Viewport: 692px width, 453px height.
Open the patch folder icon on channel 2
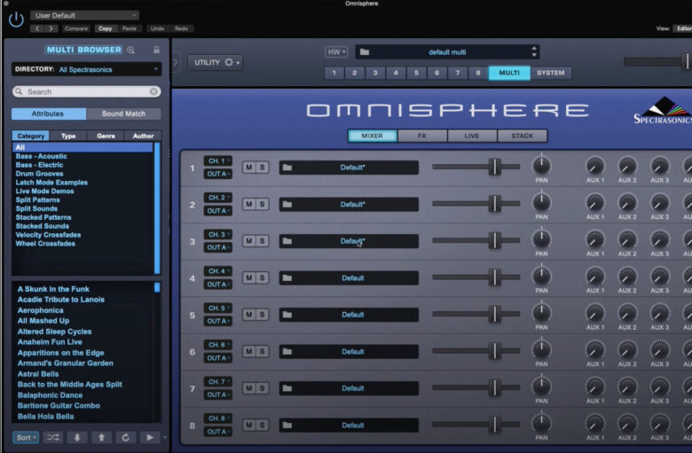pyautogui.click(x=287, y=204)
